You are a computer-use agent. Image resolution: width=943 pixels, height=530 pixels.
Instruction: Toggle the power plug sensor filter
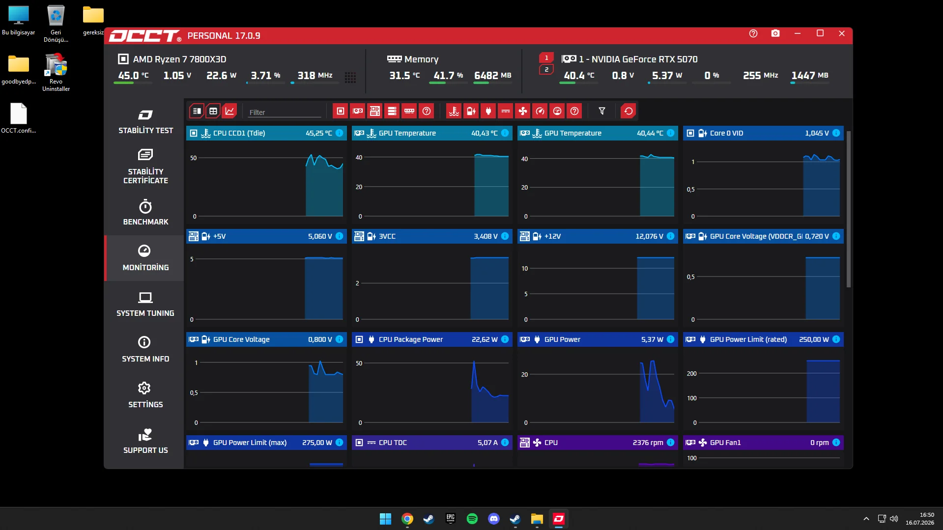[x=488, y=111]
